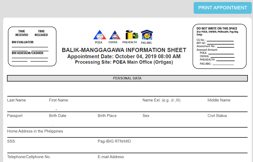
Task: Click the Last Name label
Action: point(17,100)
